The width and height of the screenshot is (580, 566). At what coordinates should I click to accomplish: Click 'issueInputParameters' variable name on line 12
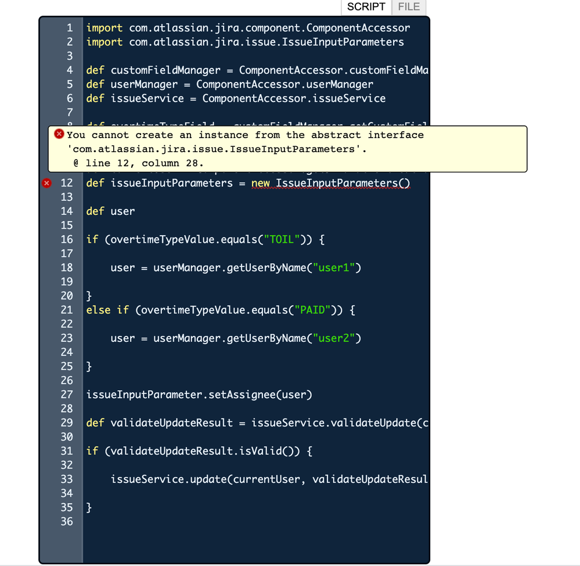pos(172,183)
